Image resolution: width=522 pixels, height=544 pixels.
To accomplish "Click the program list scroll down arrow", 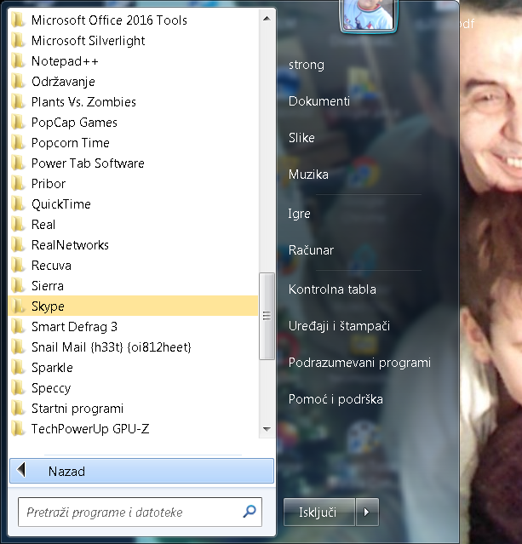I will tap(267, 429).
